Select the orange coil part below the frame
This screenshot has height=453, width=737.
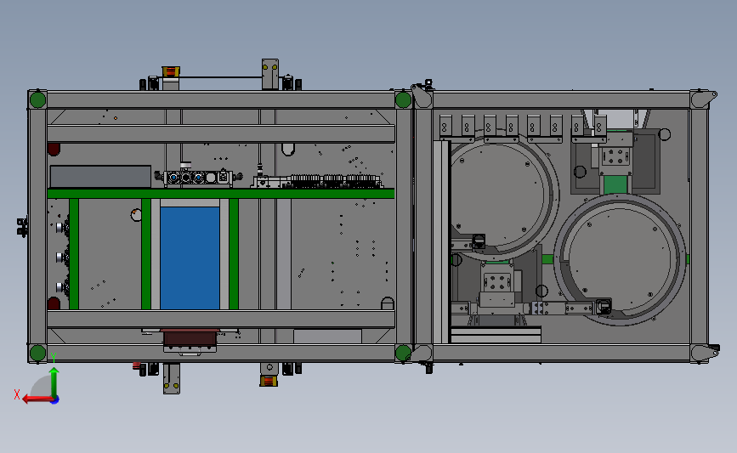(269, 381)
